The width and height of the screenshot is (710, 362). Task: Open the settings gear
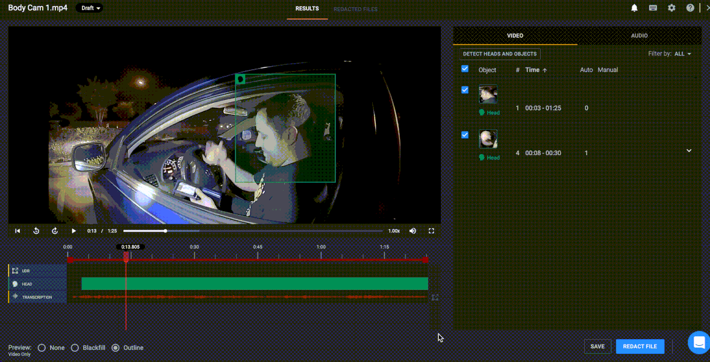click(671, 8)
